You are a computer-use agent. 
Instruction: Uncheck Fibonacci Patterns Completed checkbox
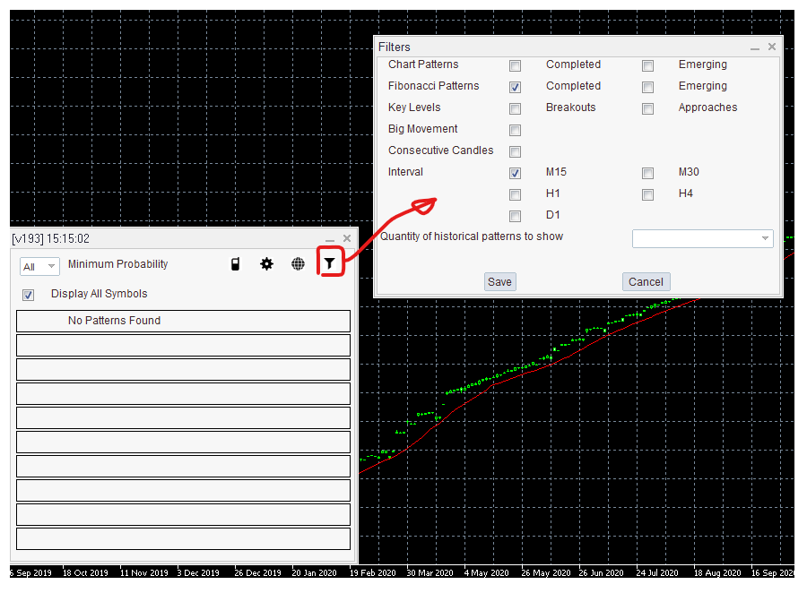516,87
